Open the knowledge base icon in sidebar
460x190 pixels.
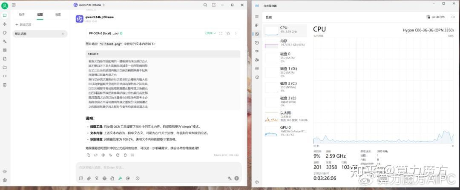click(x=5, y=59)
